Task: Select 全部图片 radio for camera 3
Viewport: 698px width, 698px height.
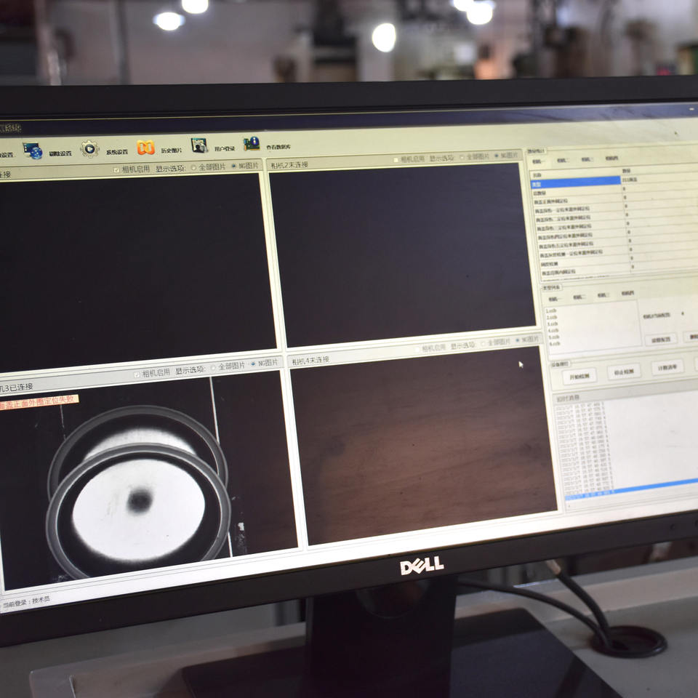Action: [213, 368]
